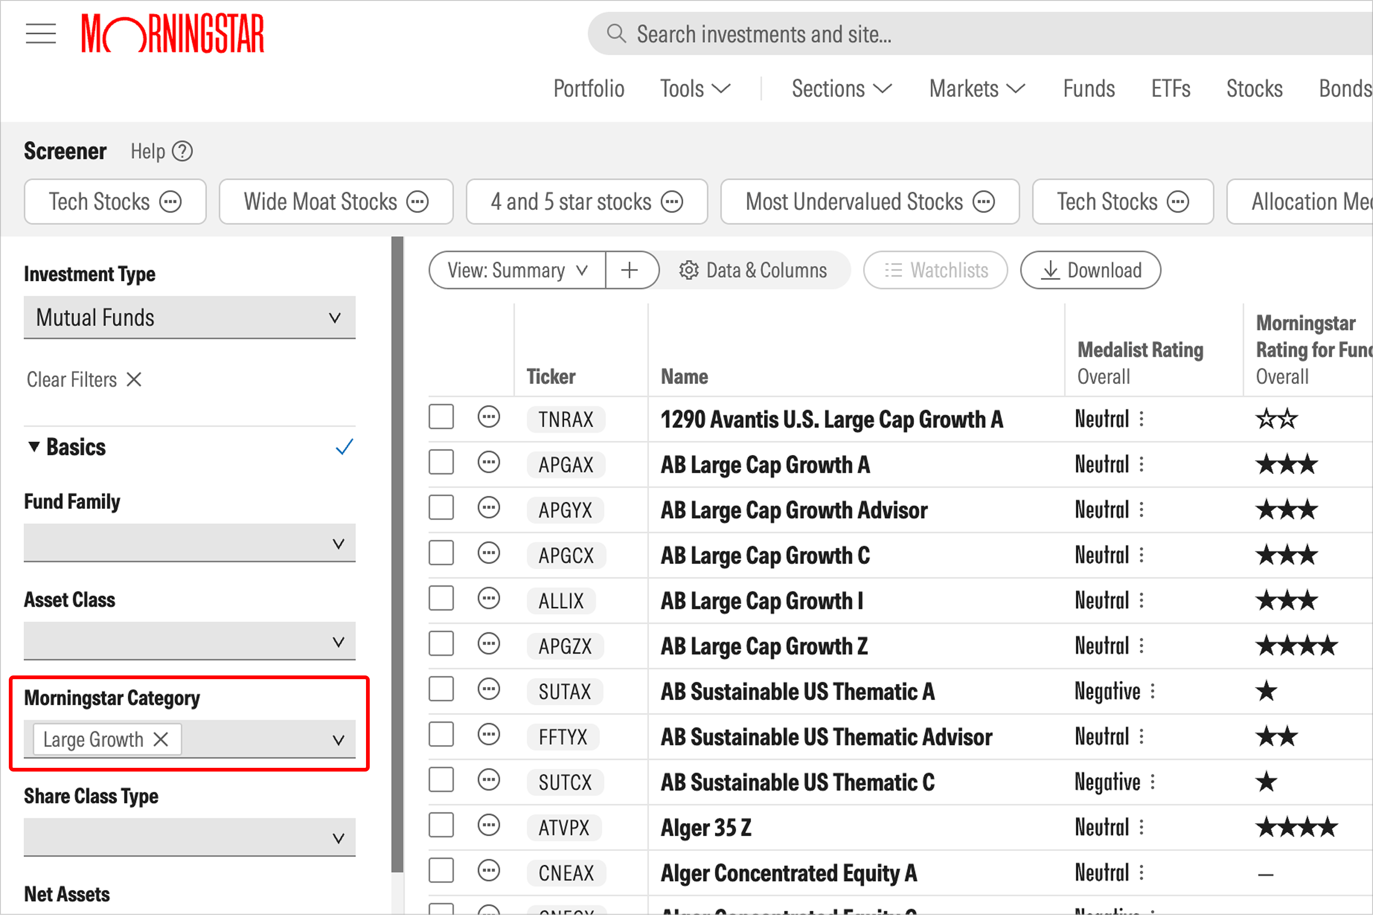Image resolution: width=1373 pixels, height=915 pixels.
Task: Open the hamburger navigation menu
Action: [x=41, y=34]
